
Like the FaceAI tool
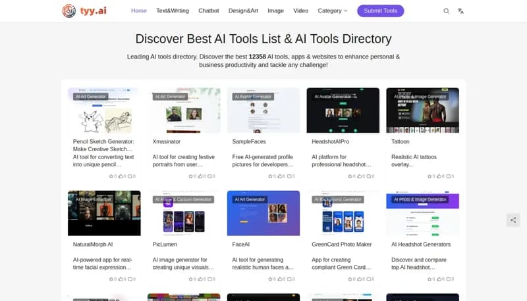pyautogui.click(x=280, y=279)
